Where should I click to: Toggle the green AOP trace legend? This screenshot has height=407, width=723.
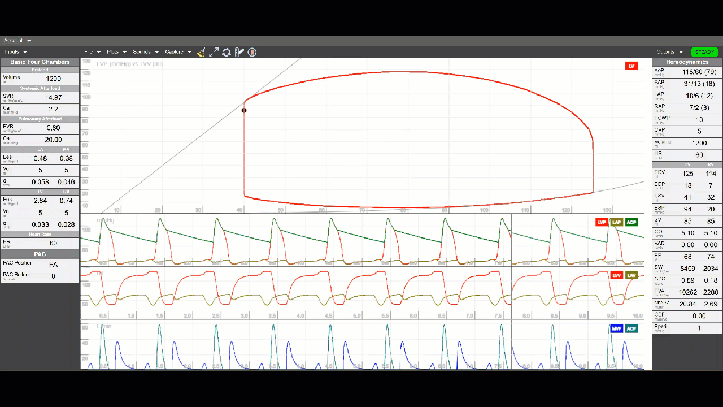click(x=631, y=222)
